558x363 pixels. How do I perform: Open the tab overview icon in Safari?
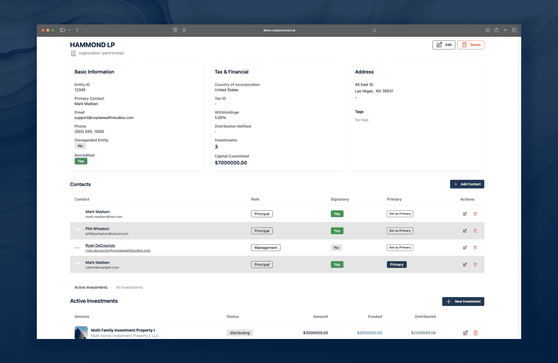point(514,30)
